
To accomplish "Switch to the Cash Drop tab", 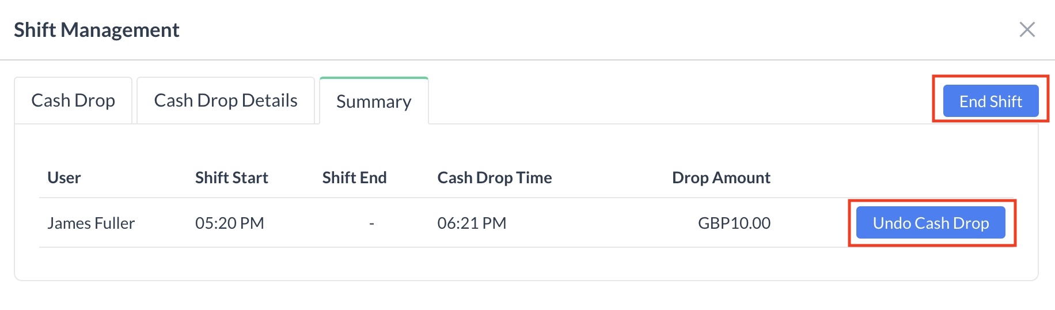I will tap(73, 100).
